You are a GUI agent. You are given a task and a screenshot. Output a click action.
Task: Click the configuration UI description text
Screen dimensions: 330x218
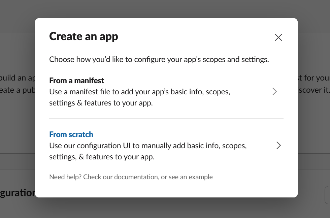pyautogui.click(x=147, y=146)
